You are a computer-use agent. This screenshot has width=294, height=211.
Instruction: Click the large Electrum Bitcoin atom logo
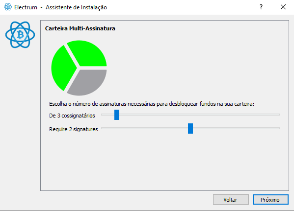point(20,35)
